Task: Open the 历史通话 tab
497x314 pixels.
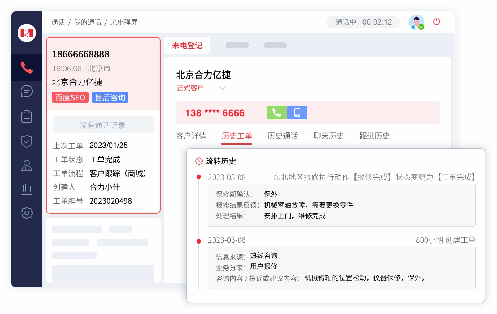Action: tap(283, 136)
